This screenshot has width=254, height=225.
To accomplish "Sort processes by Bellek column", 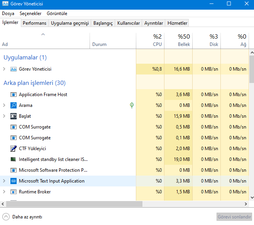I will tap(178, 40).
